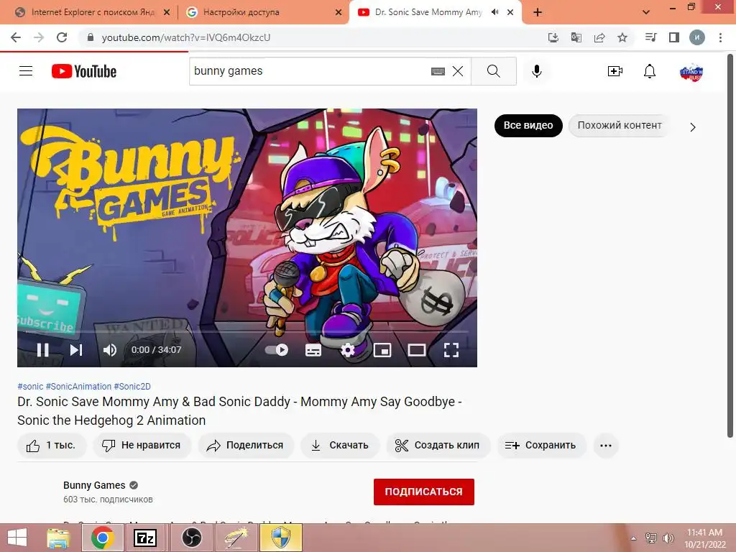Click the address bar URL
This screenshot has height=552, width=736.
coord(186,37)
